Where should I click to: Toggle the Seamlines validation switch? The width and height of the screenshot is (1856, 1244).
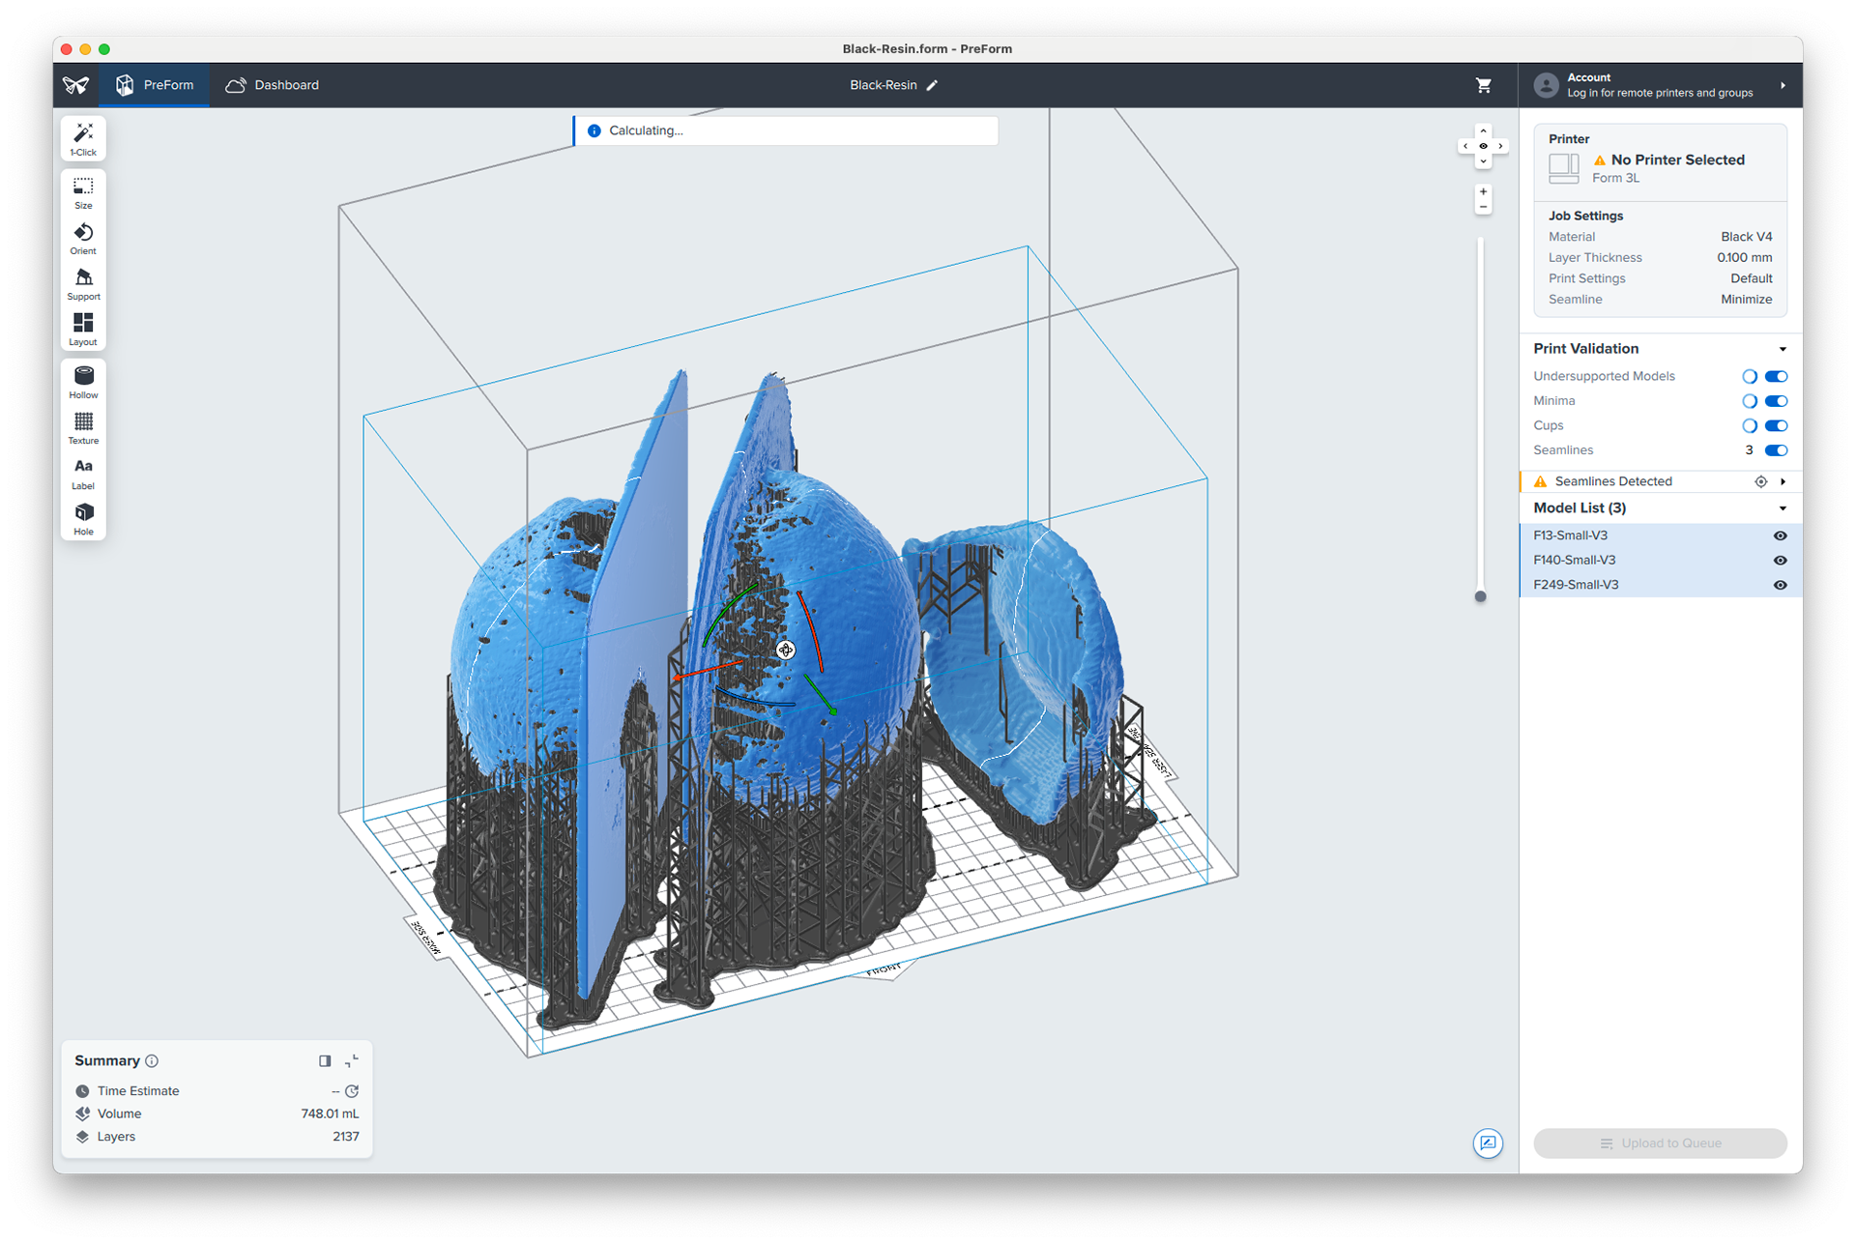[x=1776, y=450]
